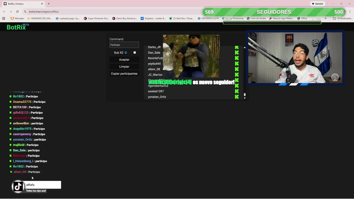Open the IMAGENES DEL MA... bookmark
The width and height of the screenshot is (354, 199).
pyautogui.click(x=40, y=19)
